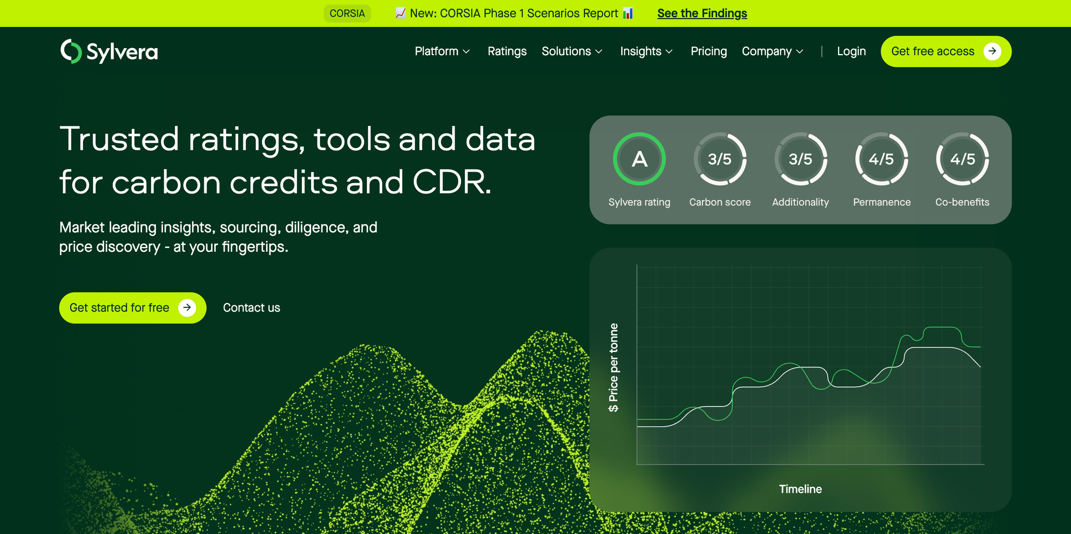Click the 'Carbon score' label
1071x534 pixels.
[720, 202]
